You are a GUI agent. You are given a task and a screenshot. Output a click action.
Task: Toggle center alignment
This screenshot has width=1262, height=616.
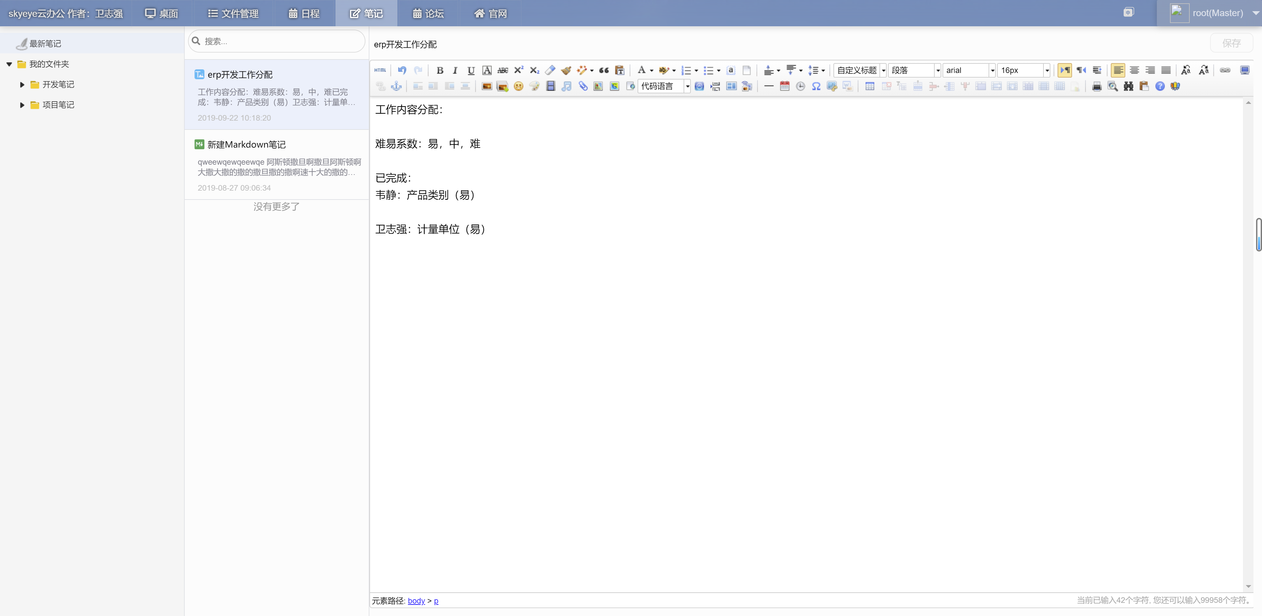(x=1134, y=70)
